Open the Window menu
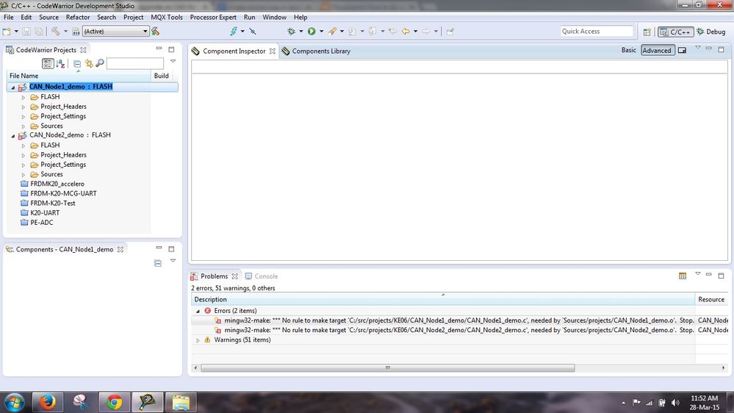This screenshot has height=413, width=734. click(x=274, y=18)
